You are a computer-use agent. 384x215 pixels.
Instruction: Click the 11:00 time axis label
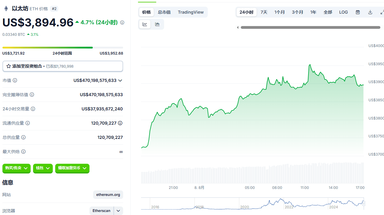click(305, 188)
